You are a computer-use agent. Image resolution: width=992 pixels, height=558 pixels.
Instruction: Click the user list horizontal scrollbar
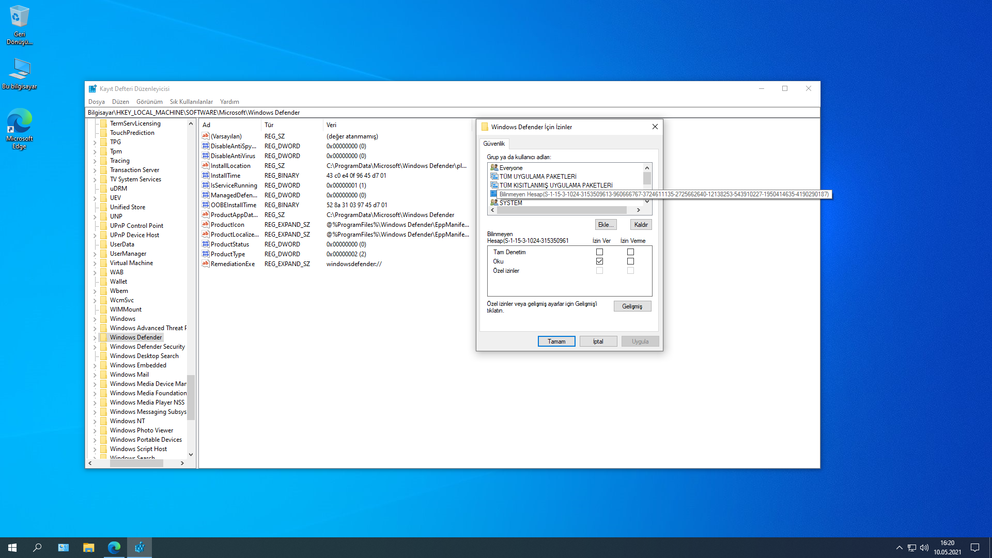(x=562, y=210)
